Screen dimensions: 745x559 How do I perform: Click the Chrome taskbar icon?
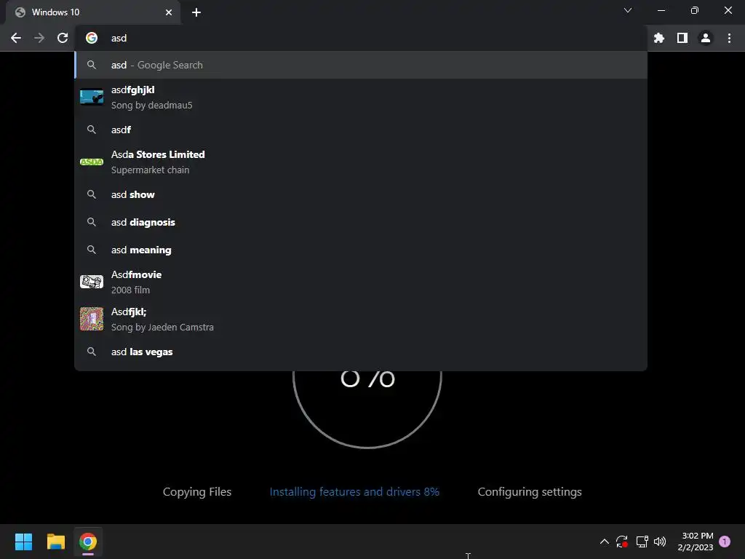[x=88, y=542]
